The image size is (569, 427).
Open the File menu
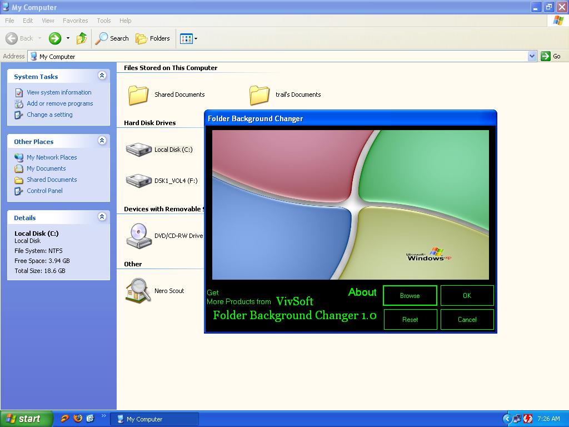tap(9, 21)
